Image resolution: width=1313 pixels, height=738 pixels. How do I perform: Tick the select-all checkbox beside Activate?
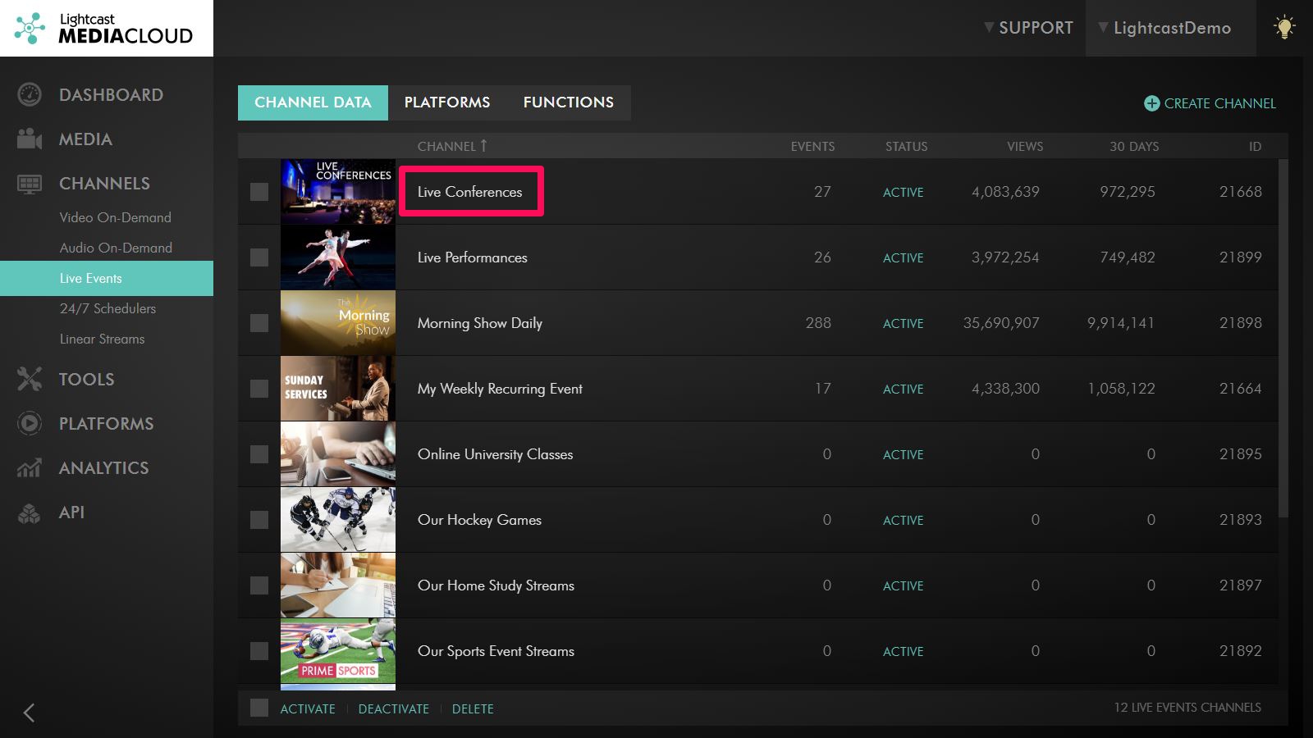pos(259,708)
